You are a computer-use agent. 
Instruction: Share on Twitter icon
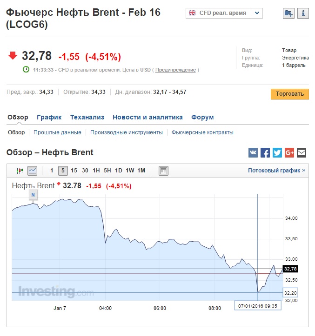277,152
